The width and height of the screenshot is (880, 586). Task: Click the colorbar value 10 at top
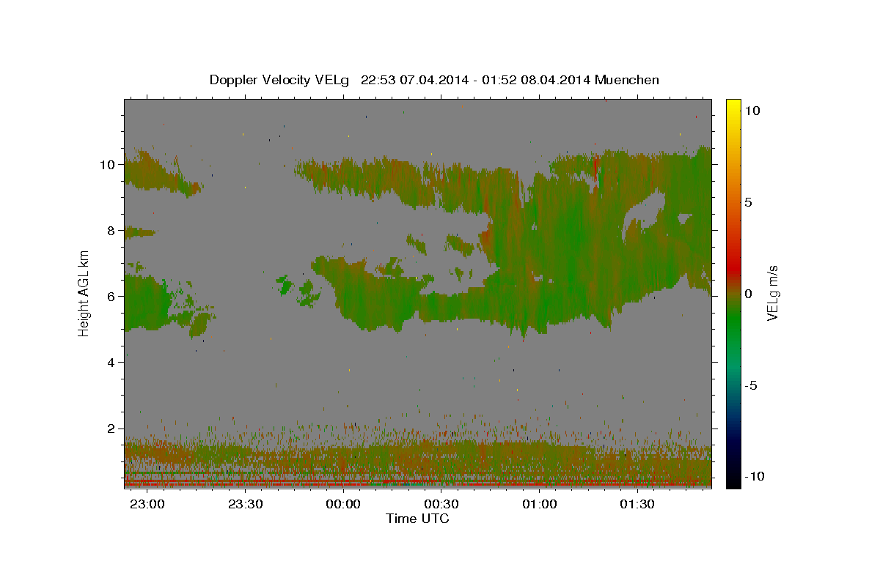pyautogui.click(x=753, y=111)
